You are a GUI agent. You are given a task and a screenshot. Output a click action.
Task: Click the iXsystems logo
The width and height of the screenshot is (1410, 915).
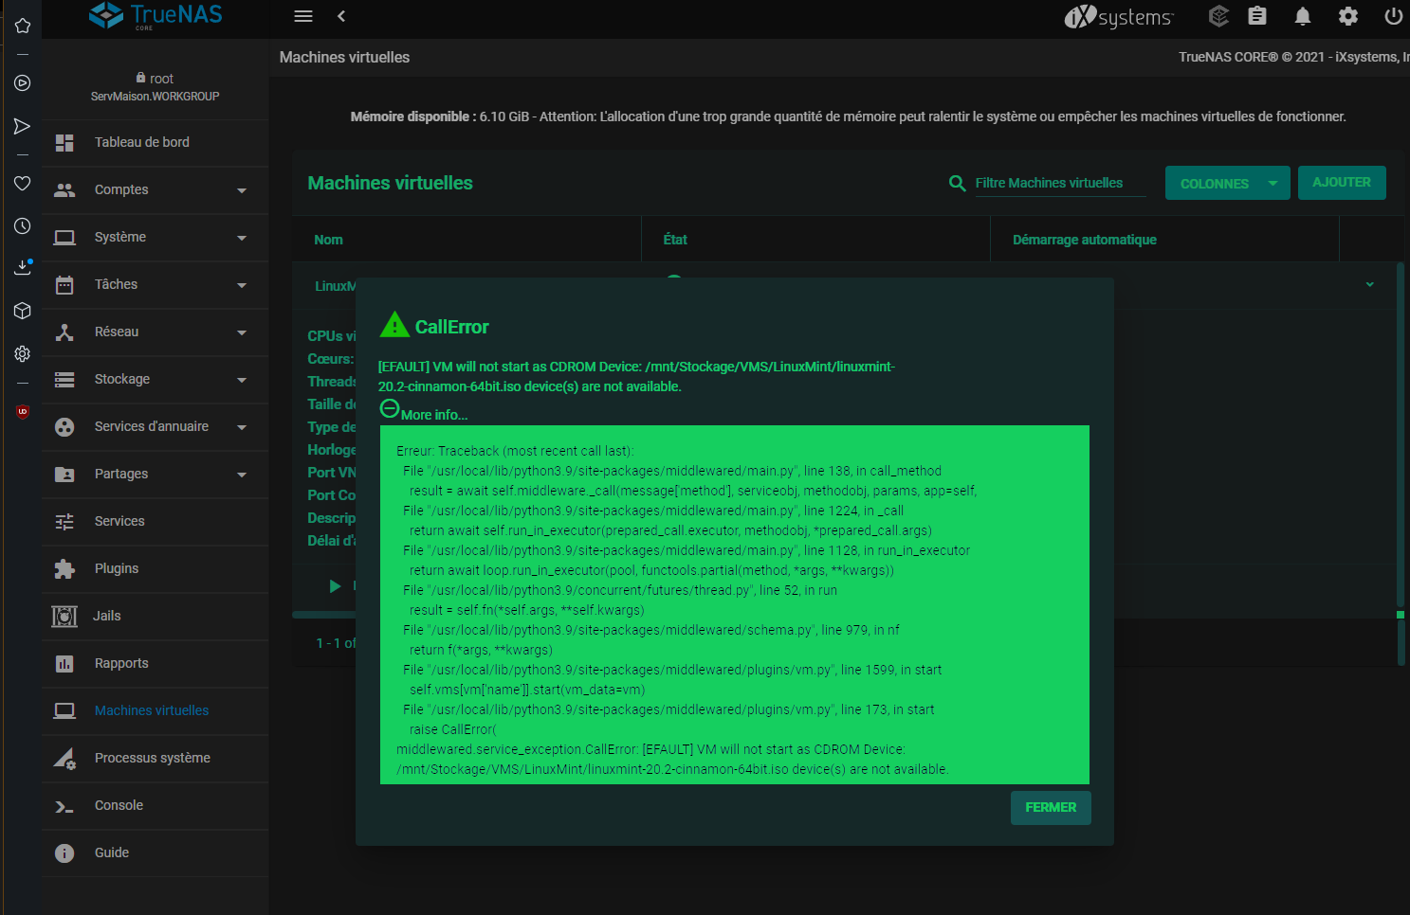(1119, 16)
